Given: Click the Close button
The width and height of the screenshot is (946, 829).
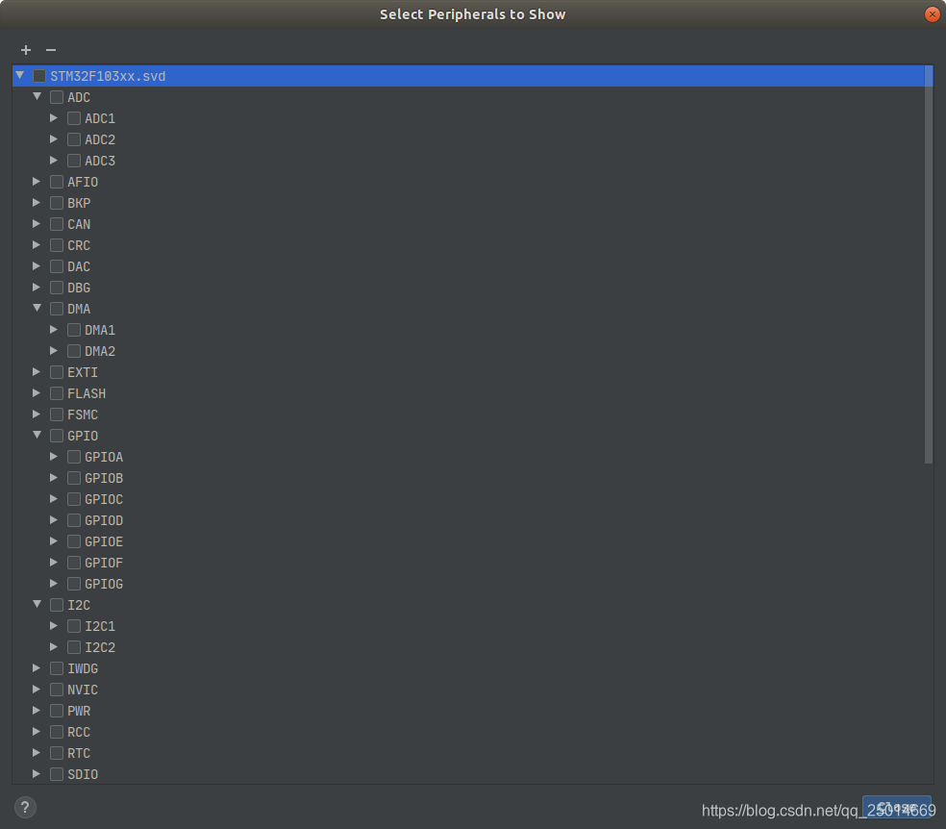Looking at the screenshot, I should click(x=896, y=807).
